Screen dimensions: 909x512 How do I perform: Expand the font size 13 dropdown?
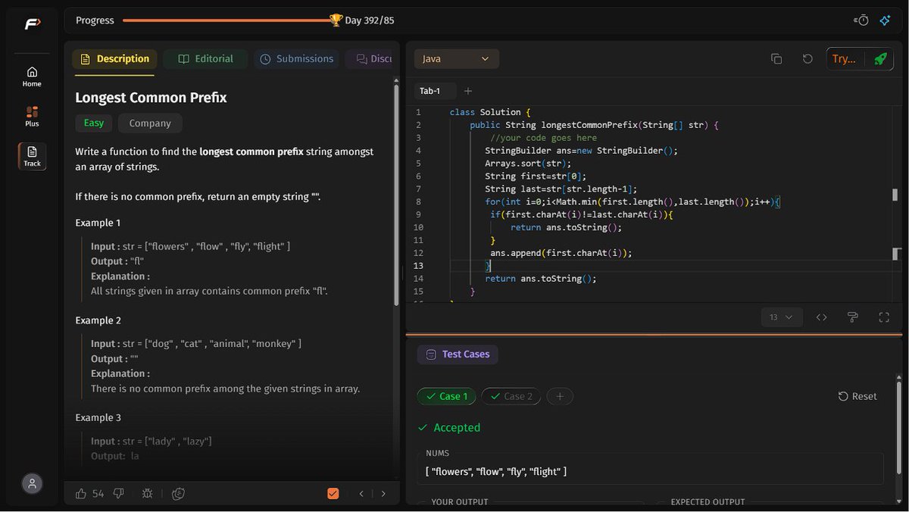(781, 317)
